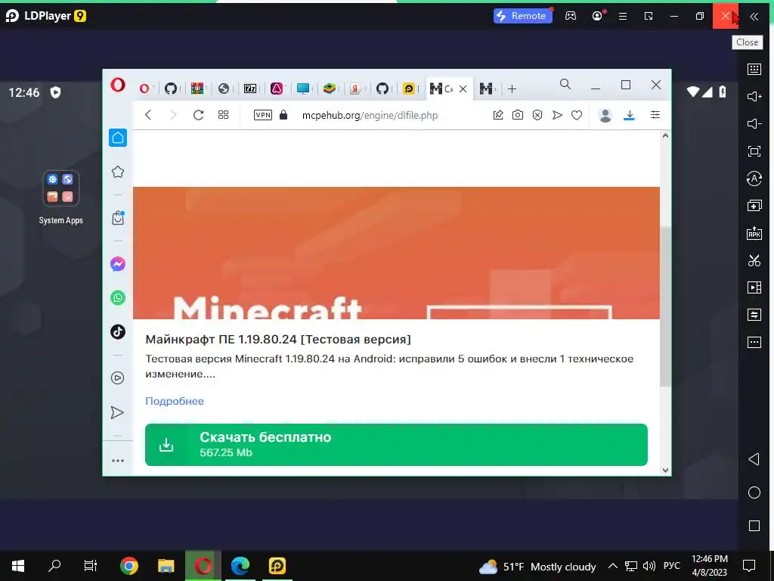
Task: Click Opera search tabs magnifier
Action: [x=565, y=85]
